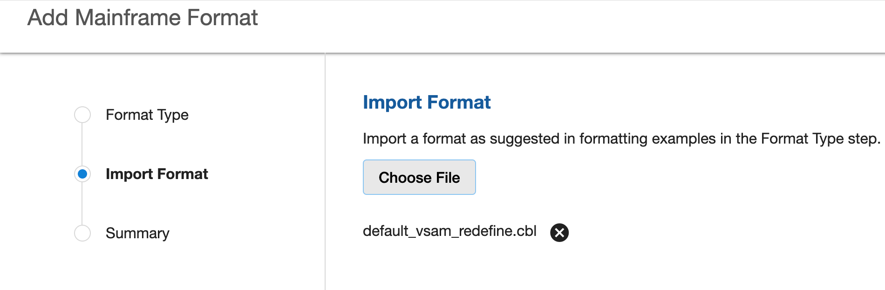Click the horizontal line under the page header
This screenshot has height=290, width=885.
tap(442, 53)
